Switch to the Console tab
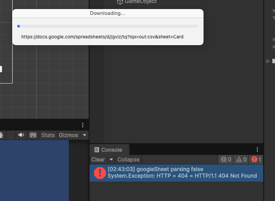275x201 pixels. point(109,150)
